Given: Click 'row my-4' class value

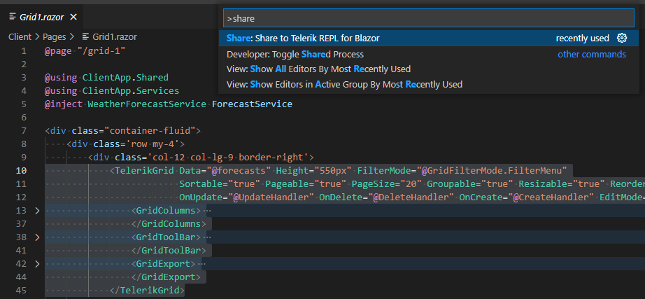Looking at the screenshot, I should click(153, 144).
